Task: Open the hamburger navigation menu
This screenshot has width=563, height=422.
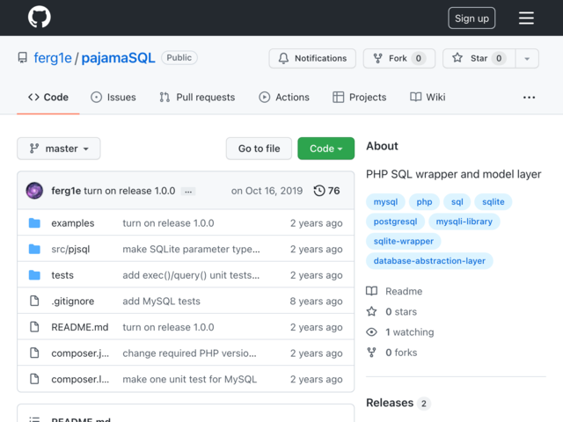Action: click(x=526, y=18)
